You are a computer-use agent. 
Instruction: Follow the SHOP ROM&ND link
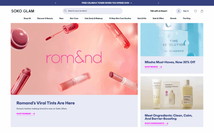click(x=26, y=114)
